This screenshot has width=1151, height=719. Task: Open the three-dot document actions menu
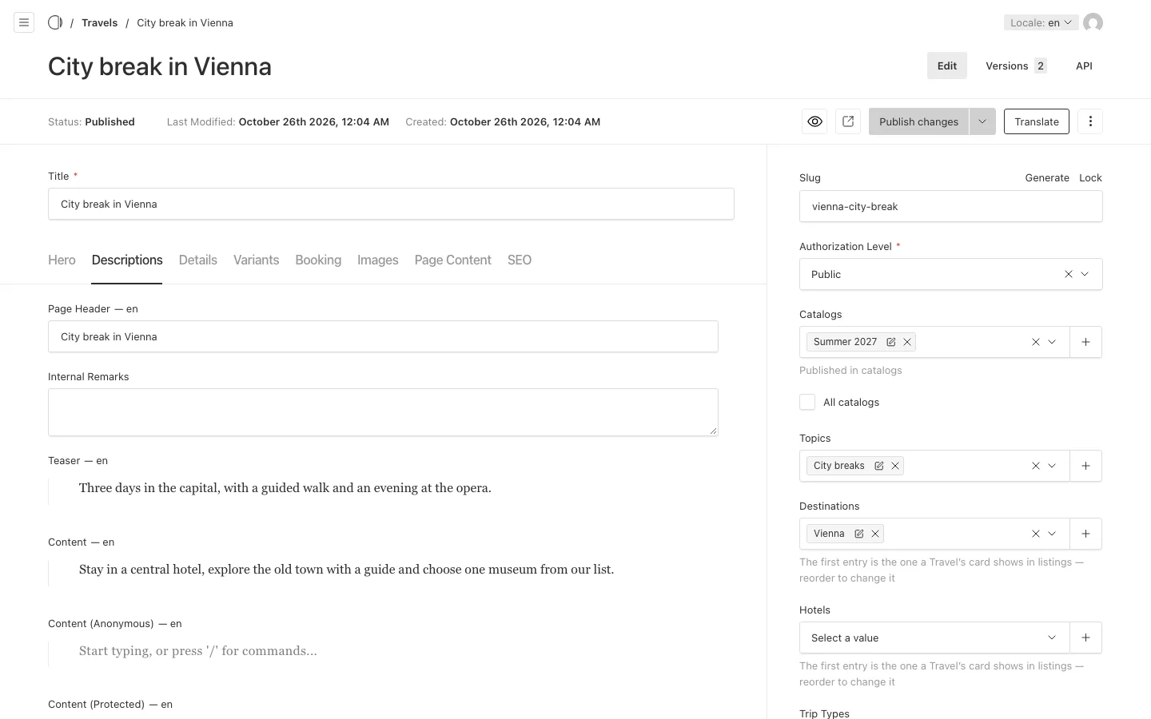pos(1090,121)
